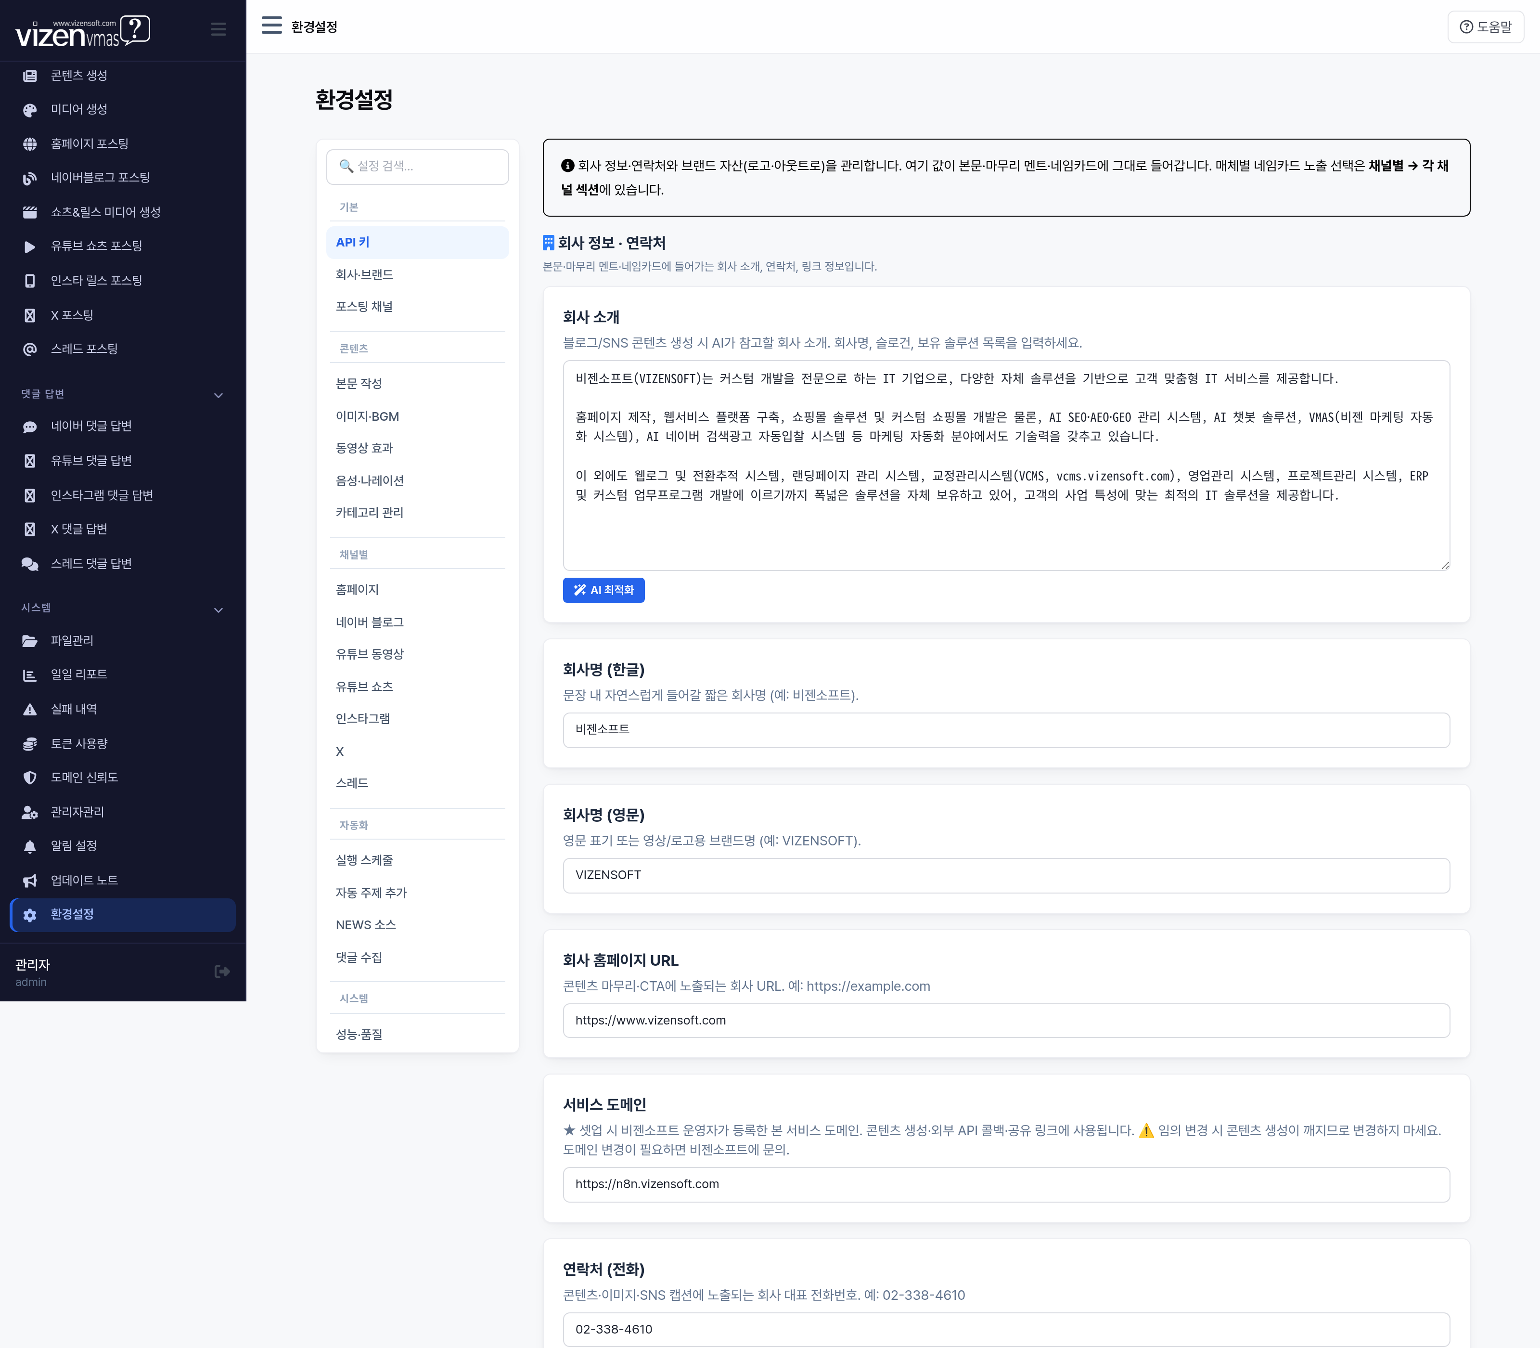The height and width of the screenshot is (1348, 1540).
Task: Click the 회사명 (한글) input field
Action: pos(1006,730)
